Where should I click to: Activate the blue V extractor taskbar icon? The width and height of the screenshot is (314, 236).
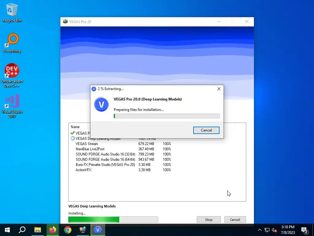pyautogui.click(x=98, y=230)
